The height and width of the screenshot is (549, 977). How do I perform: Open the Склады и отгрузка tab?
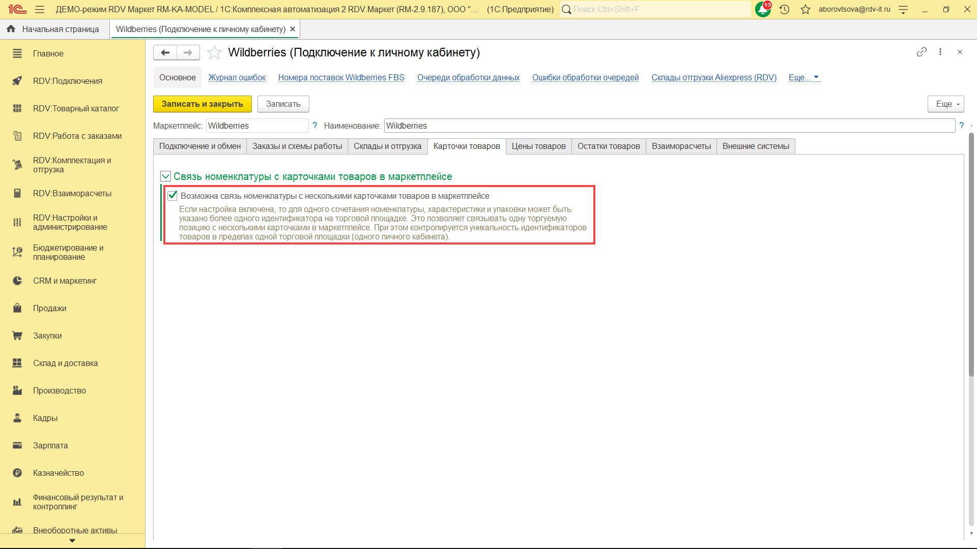(387, 146)
